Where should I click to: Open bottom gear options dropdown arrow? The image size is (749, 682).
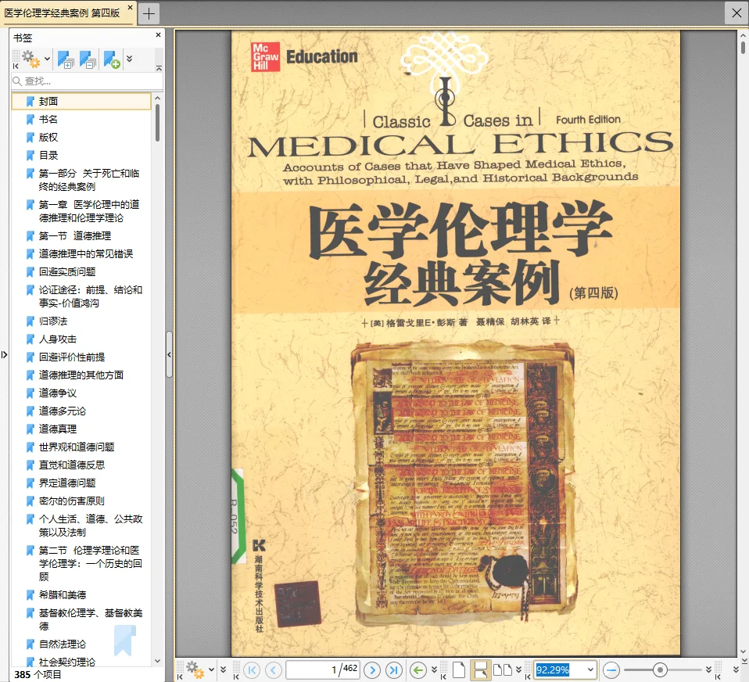pos(211,669)
